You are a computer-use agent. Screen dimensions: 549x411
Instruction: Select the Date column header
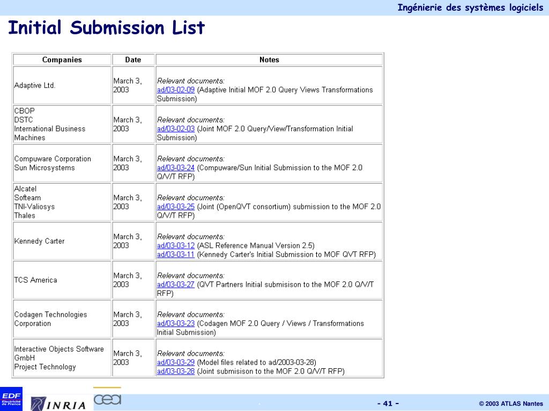[x=133, y=60]
